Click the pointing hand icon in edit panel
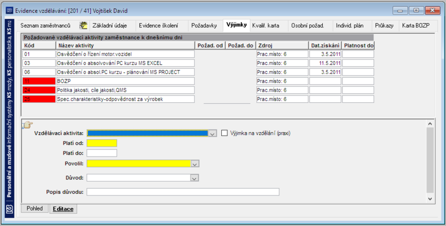Image resolution: width=446 pixels, height=226 pixels. point(28,124)
